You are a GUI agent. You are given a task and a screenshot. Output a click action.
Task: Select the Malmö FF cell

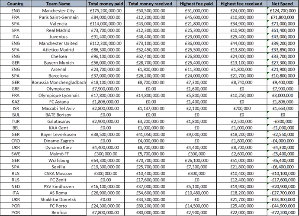coord(58,154)
